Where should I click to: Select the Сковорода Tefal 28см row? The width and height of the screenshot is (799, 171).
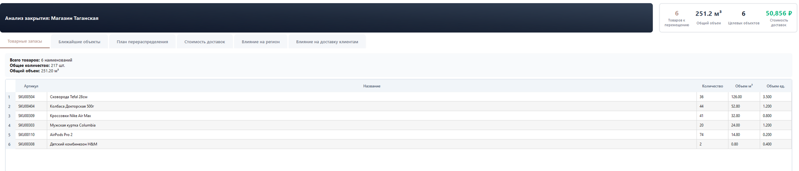[68, 97]
